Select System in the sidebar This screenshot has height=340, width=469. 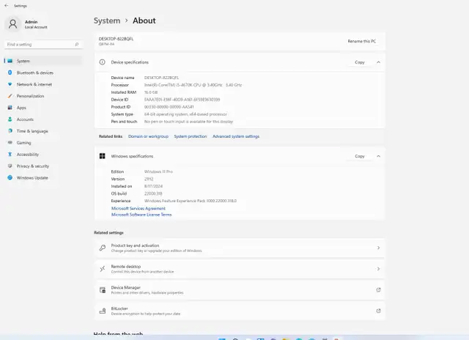click(x=43, y=61)
